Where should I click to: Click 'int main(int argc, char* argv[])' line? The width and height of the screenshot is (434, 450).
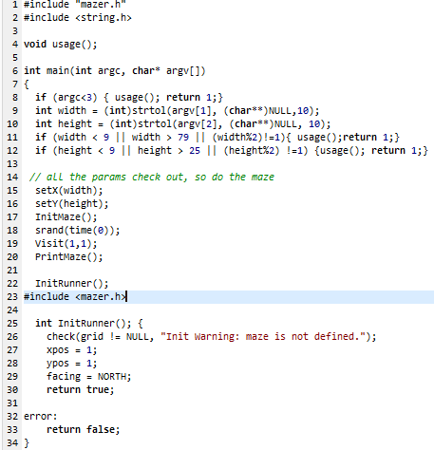(x=115, y=71)
